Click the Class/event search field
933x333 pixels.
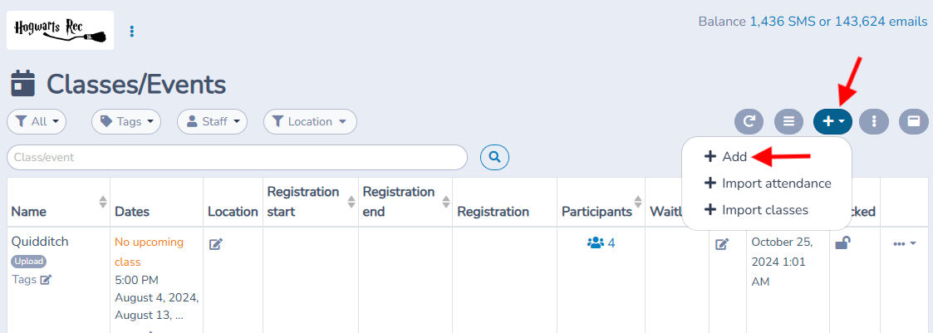point(237,158)
